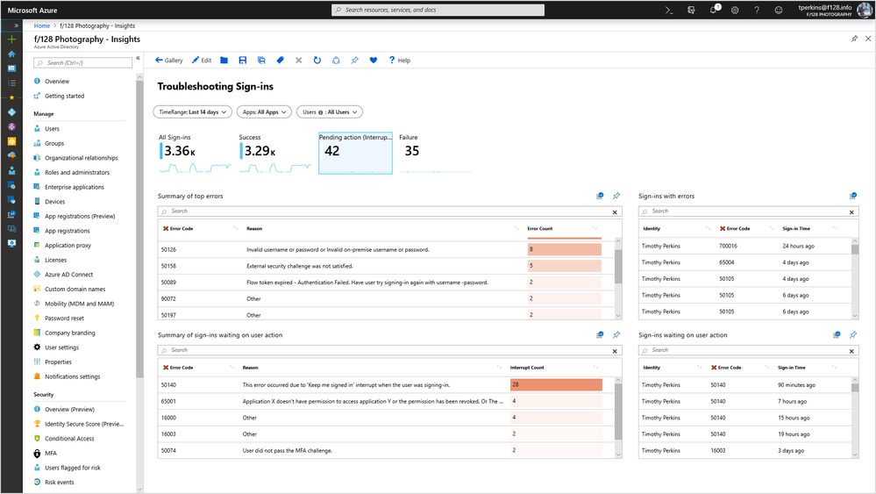Select the Pending action tile showing 42
This screenshot has height=494, width=876.
pyautogui.click(x=355, y=154)
